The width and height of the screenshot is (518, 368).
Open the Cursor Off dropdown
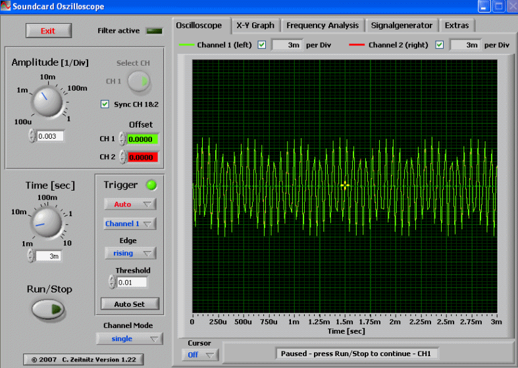[x=200, y=355]
